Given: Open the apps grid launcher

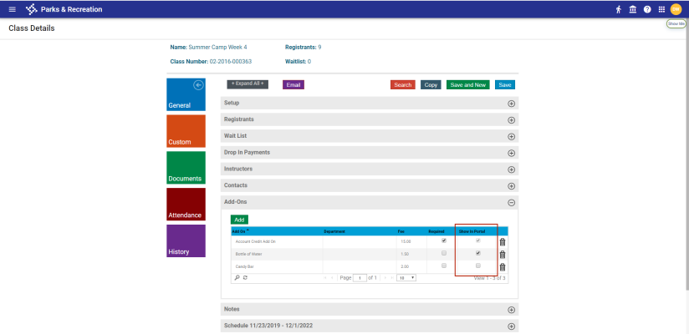Looking at the screenshot, I should 661,9.
